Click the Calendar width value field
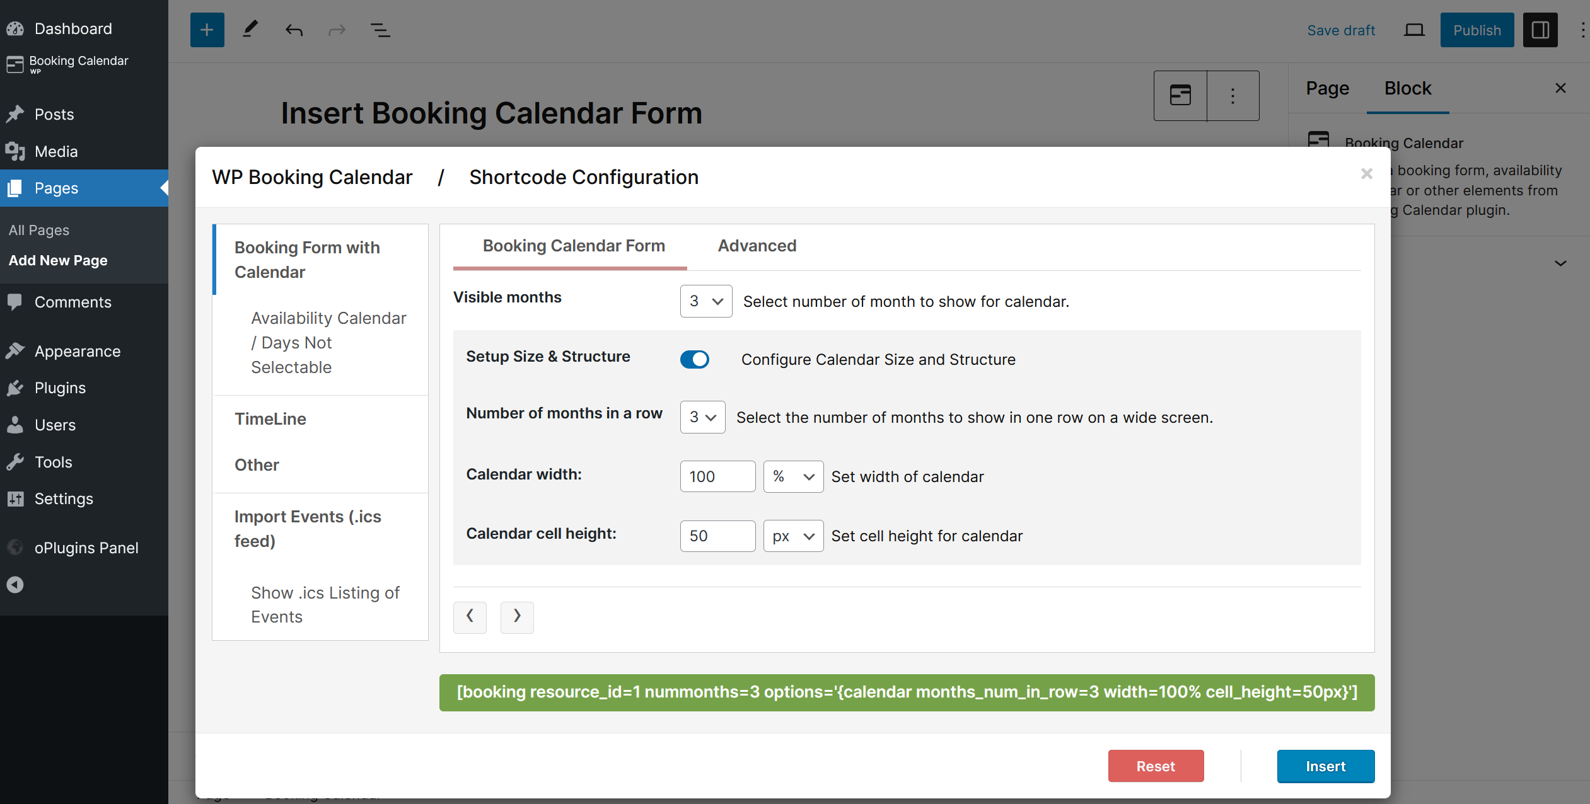The height and width of the screenshot is (804, 1590). [x=717, y=476]
